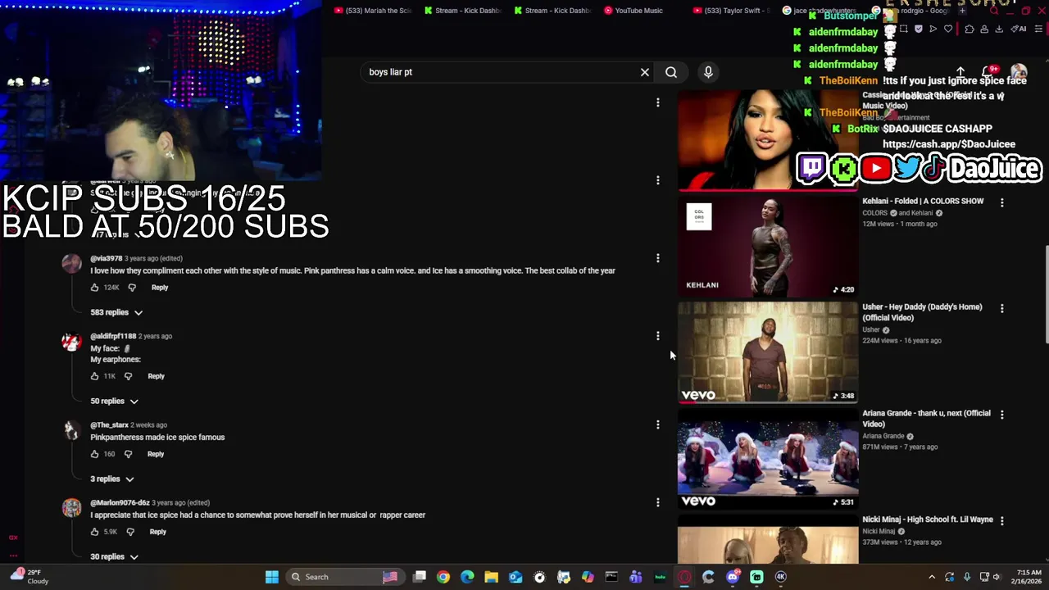
Task: Open @The_starx profile avatar
Action: point(71,430)
